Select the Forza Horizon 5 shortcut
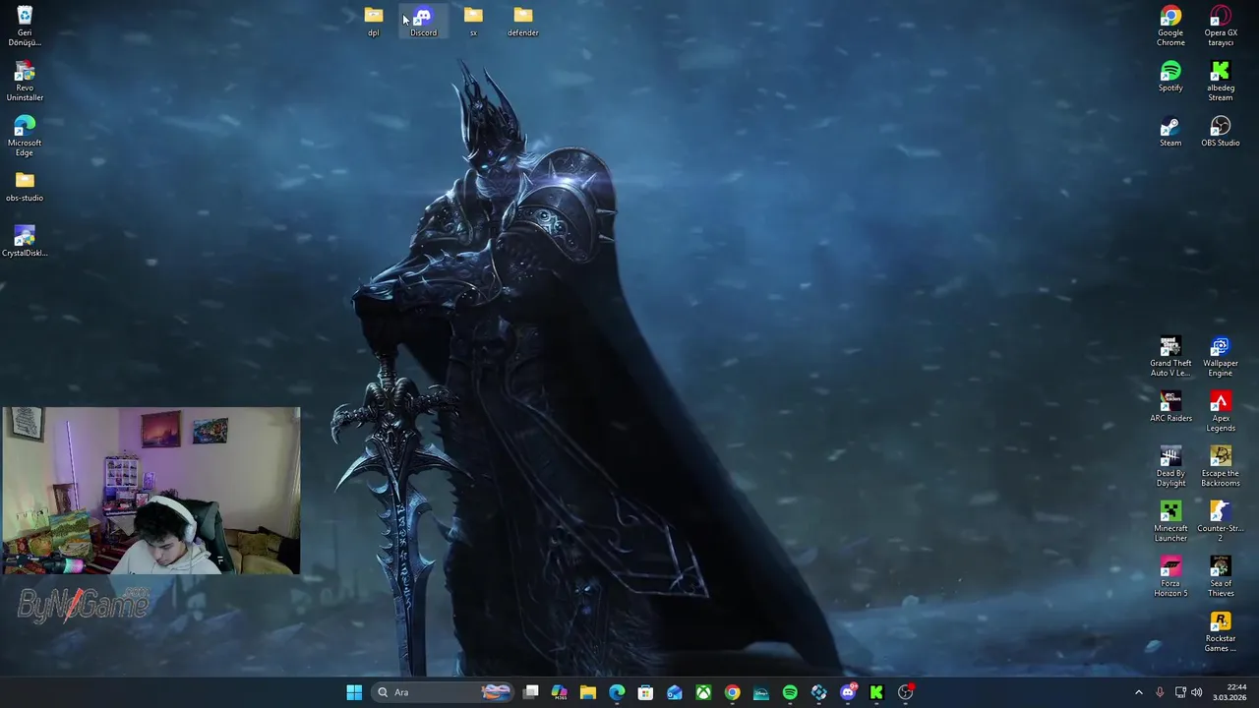1259x708 pixels. tap(1170, 576)
